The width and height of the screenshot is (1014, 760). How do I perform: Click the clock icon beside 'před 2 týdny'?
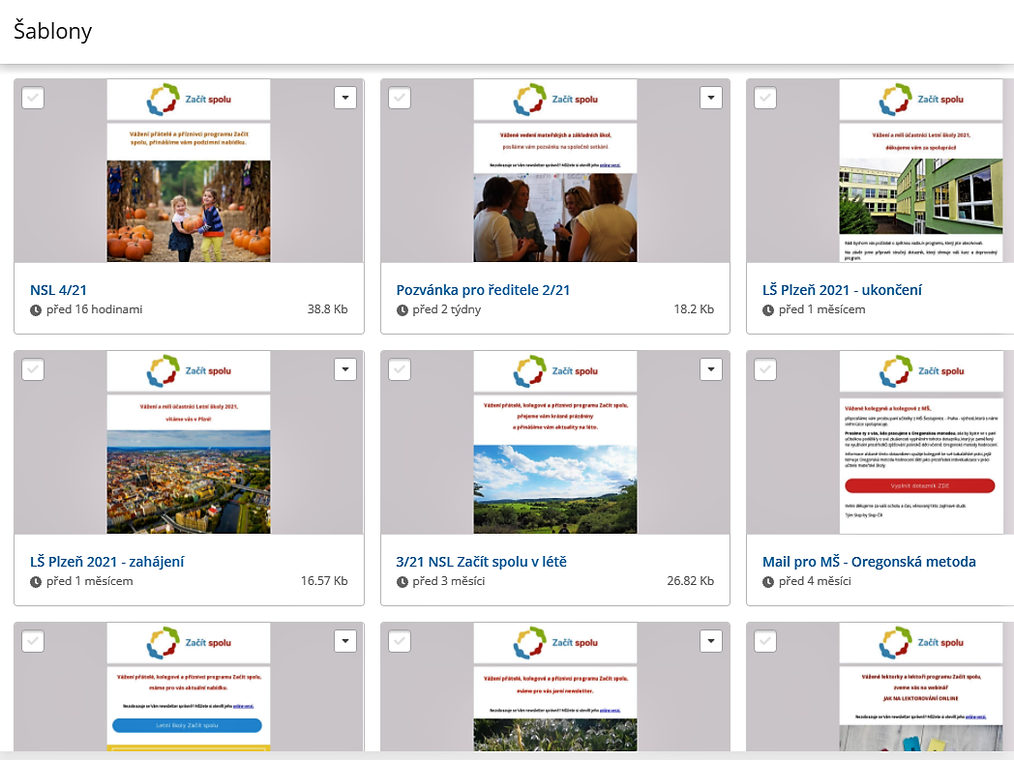tap(403, 310)
